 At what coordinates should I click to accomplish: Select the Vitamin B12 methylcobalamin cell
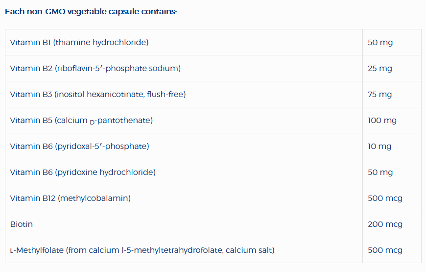[71, 198]
